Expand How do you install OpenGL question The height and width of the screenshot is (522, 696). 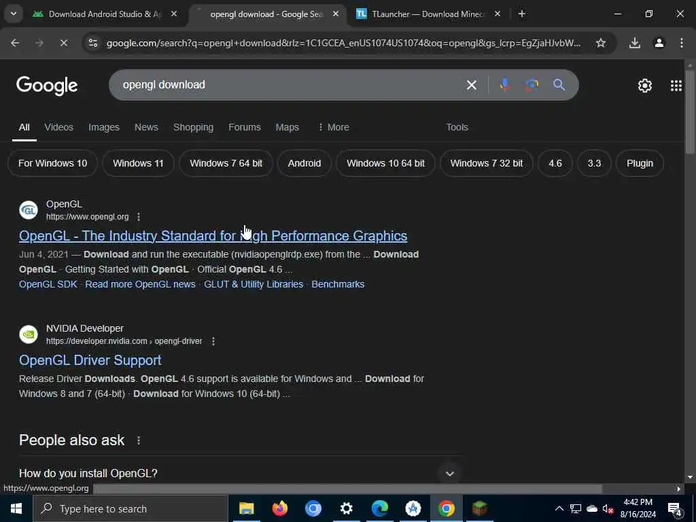(x=240, y=473)
